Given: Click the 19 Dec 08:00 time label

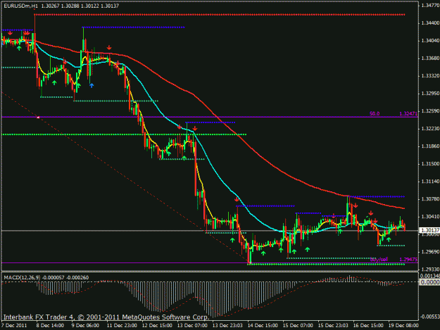Looking at the screenshot, I should (403, 325).
